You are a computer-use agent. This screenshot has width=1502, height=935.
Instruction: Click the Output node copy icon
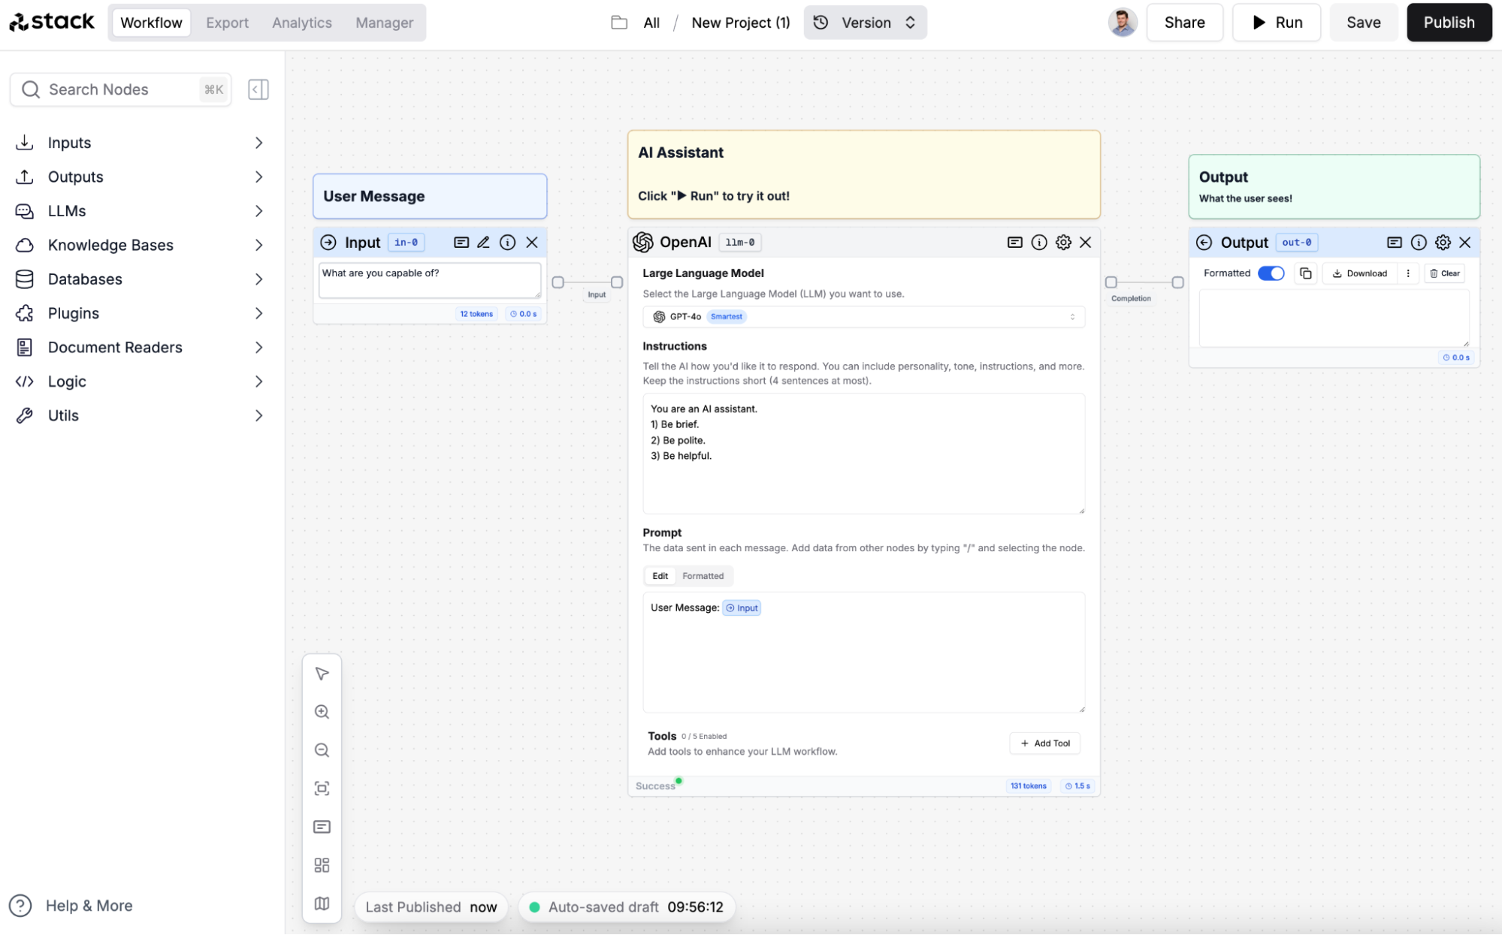(x=1305, y=273)
